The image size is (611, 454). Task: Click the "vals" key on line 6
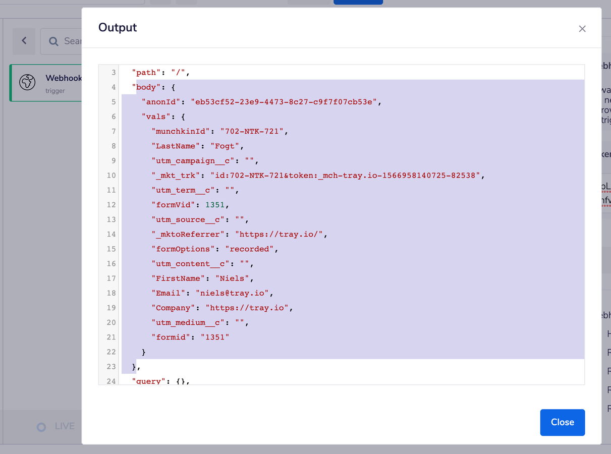tap(156, 117)
